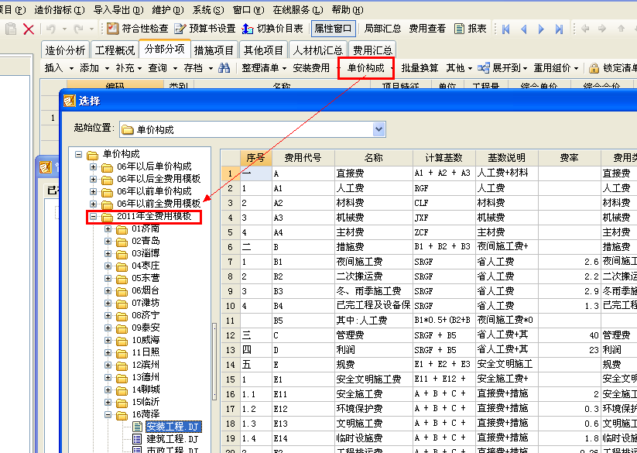Collapse 2011年全费用模板 folder
This screenshot has width=637, height=453.
tap(94, 217)
